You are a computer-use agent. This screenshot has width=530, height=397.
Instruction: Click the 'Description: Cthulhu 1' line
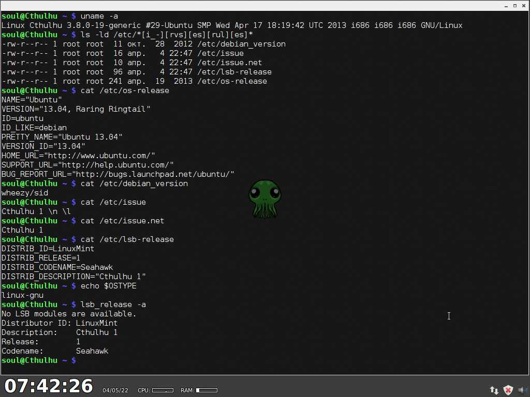[x=60, y=332]
